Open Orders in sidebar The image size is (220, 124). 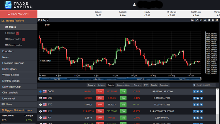pyautogui.click(x=19, y=33)
